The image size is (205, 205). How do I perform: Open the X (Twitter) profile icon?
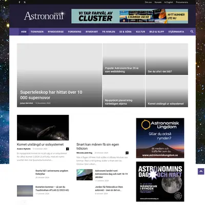25,2
